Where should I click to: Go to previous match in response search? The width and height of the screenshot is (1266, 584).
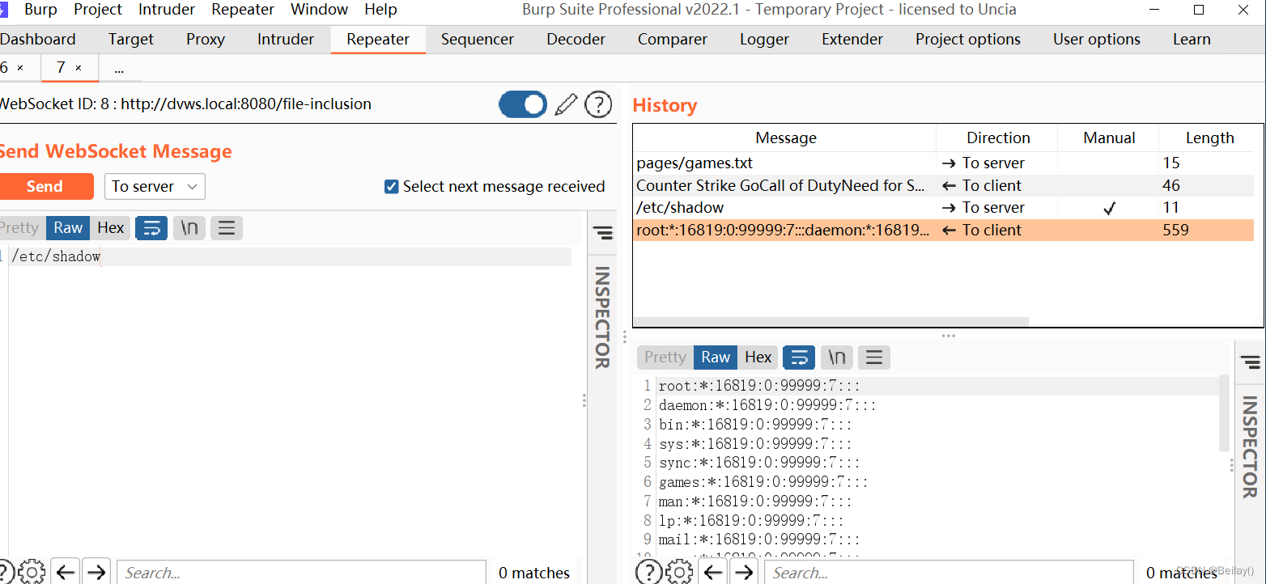(x=713, y=573)
